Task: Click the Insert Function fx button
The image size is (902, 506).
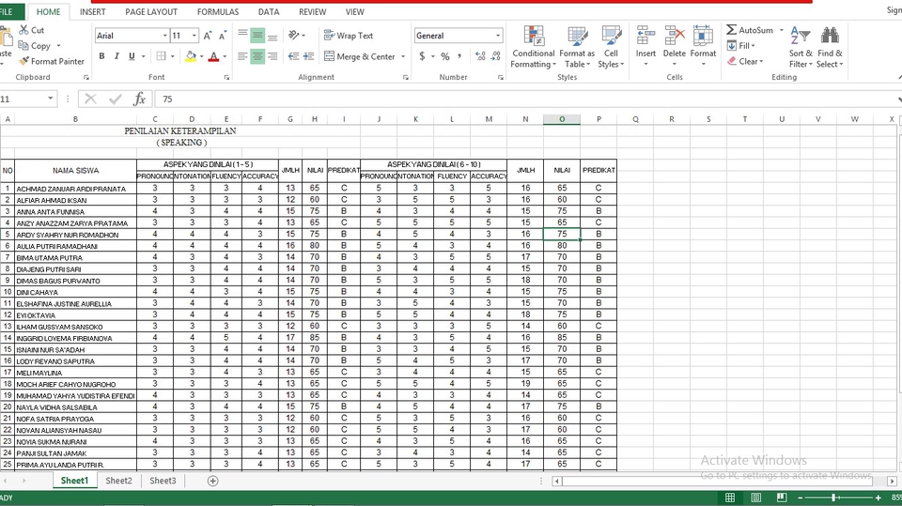Action: [x=139, y=99]
